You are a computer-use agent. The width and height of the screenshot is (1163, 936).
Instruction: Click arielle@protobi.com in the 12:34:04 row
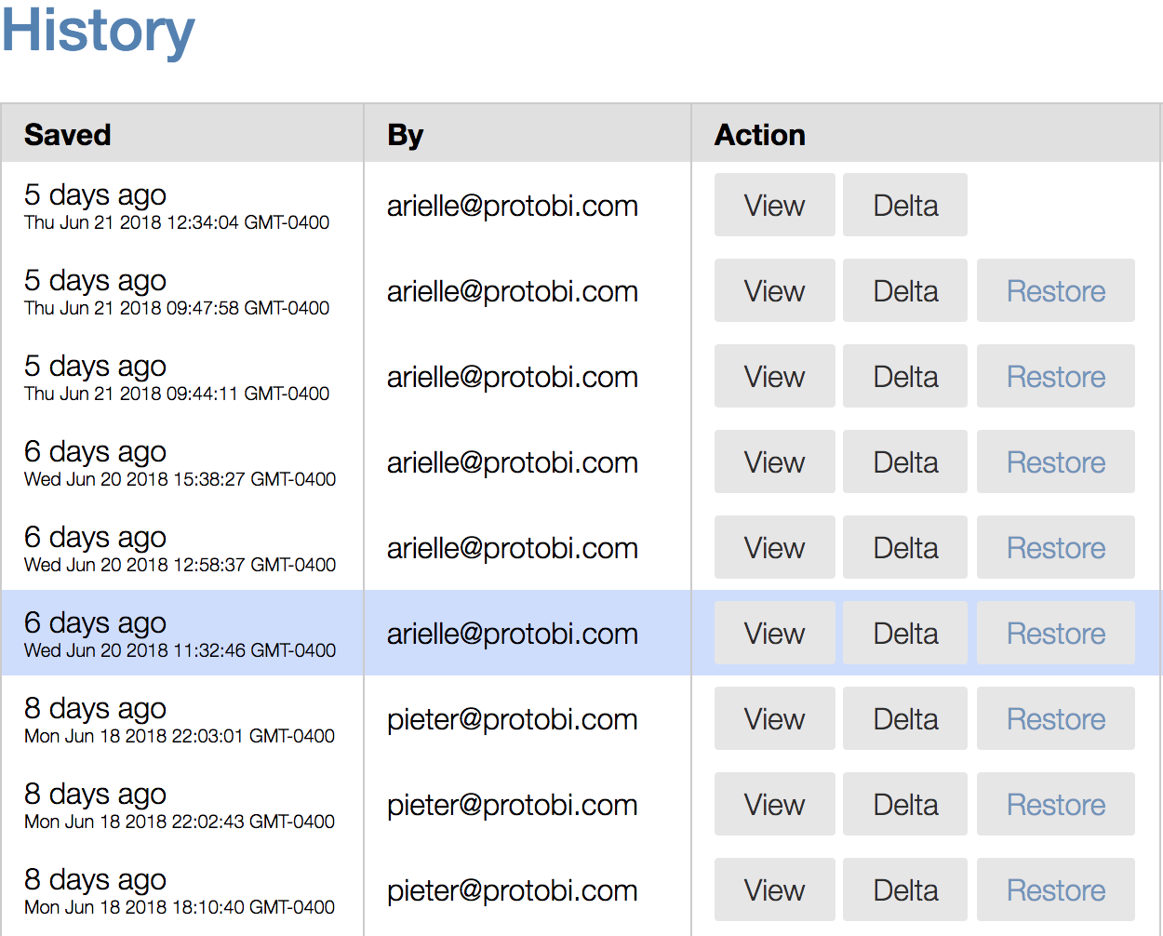[513, 206]
